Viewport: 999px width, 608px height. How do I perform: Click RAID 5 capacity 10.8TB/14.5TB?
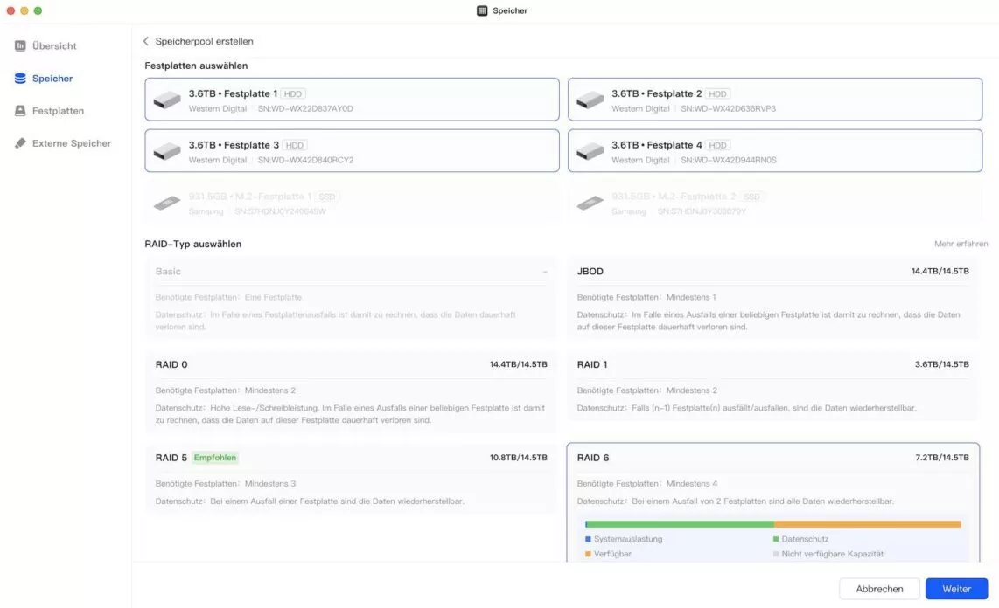[518, 458]
